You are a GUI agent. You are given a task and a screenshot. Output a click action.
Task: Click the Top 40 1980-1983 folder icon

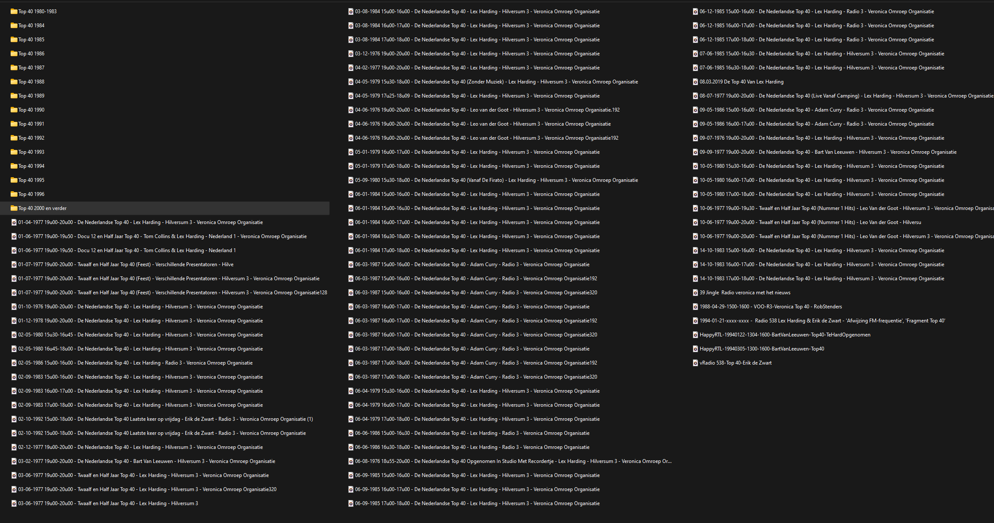[x=14, y=11]
